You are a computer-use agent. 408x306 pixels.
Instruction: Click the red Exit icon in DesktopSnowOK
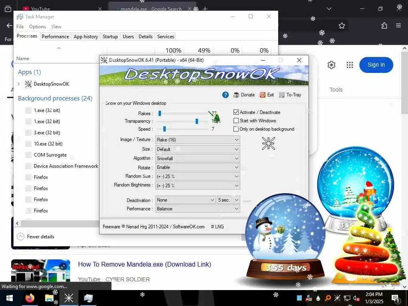pyautogui.click(x=263, y=95)
